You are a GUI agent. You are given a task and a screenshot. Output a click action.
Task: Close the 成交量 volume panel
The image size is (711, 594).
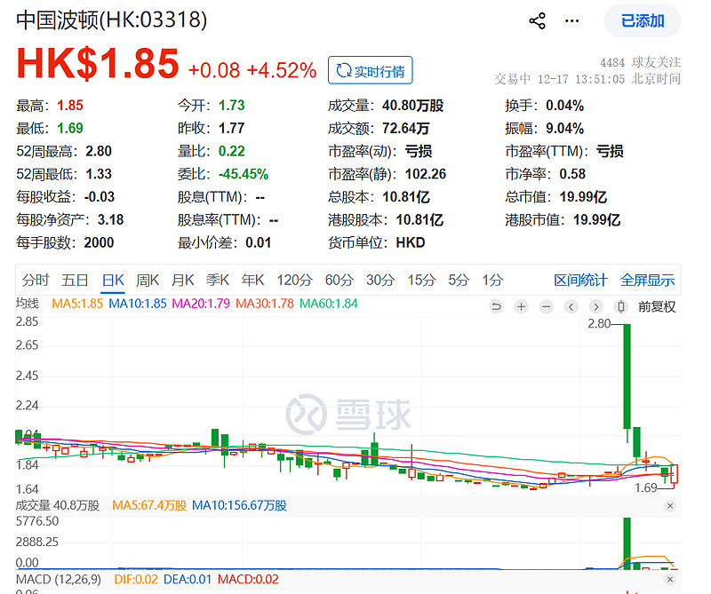[670, 505]
